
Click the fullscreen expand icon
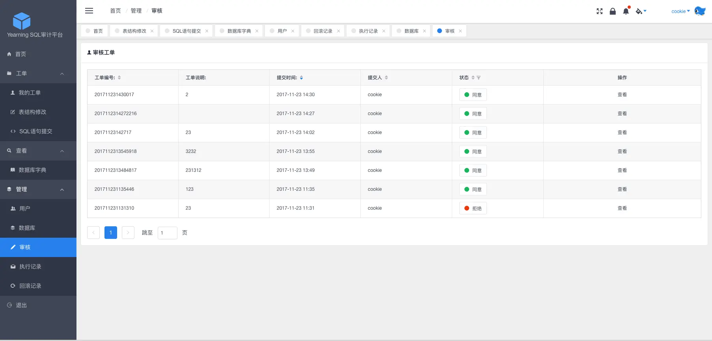(x=600, y=11)
